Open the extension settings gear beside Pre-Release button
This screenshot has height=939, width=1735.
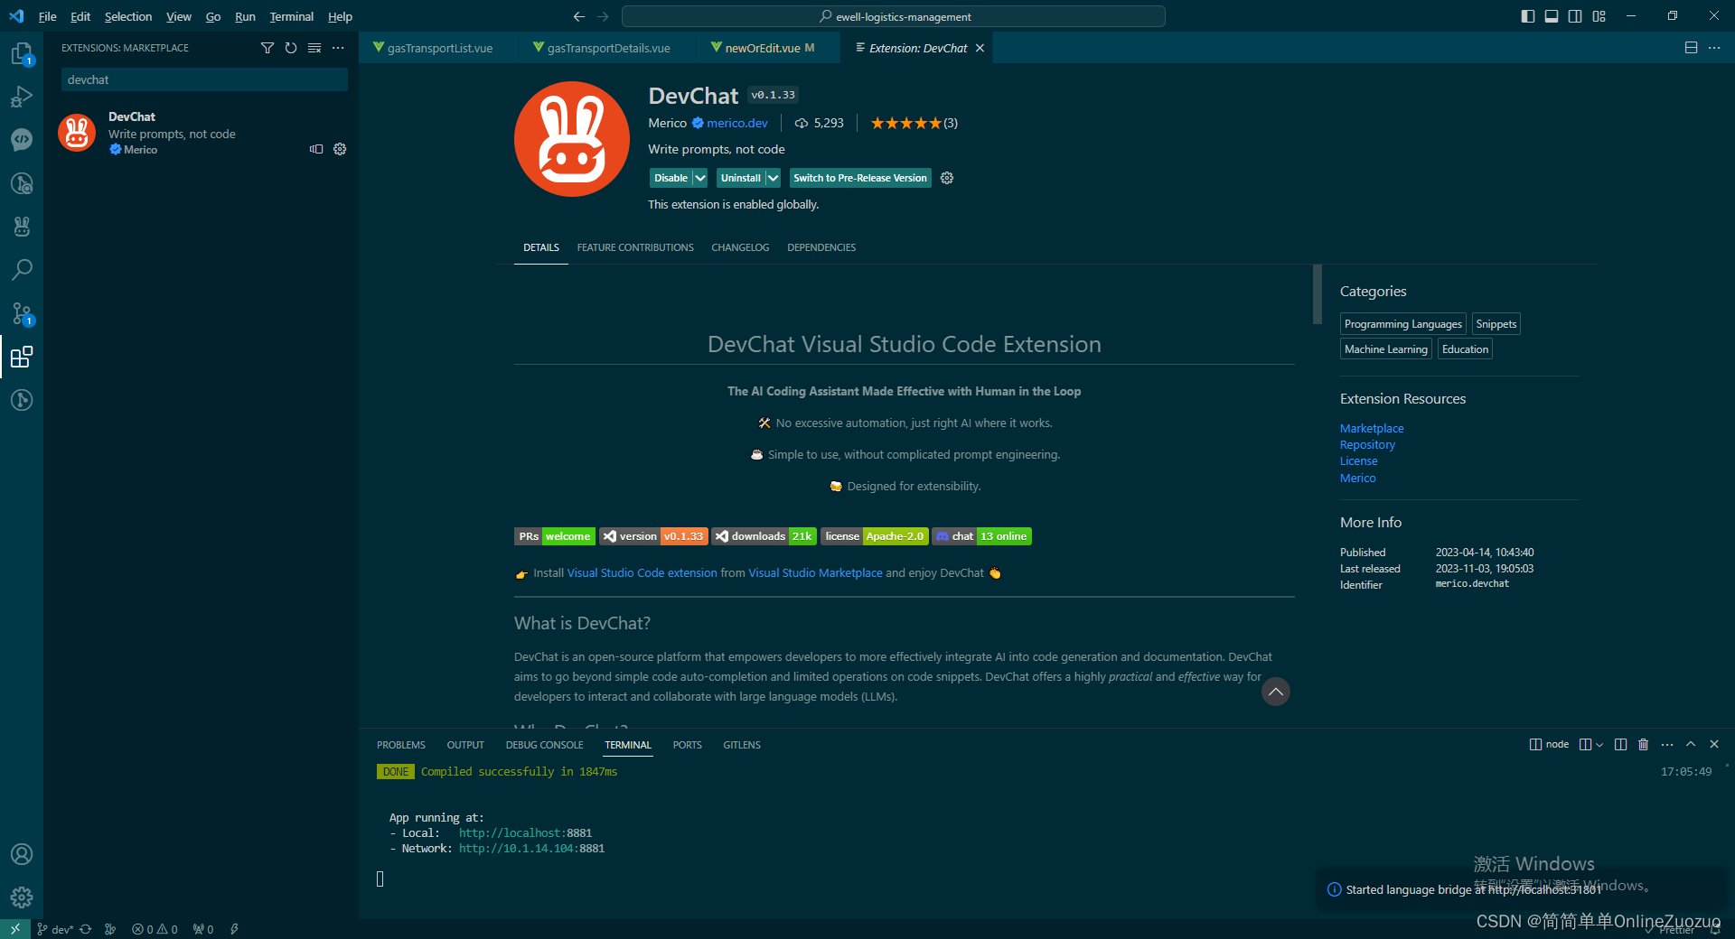tap(947, 178)
